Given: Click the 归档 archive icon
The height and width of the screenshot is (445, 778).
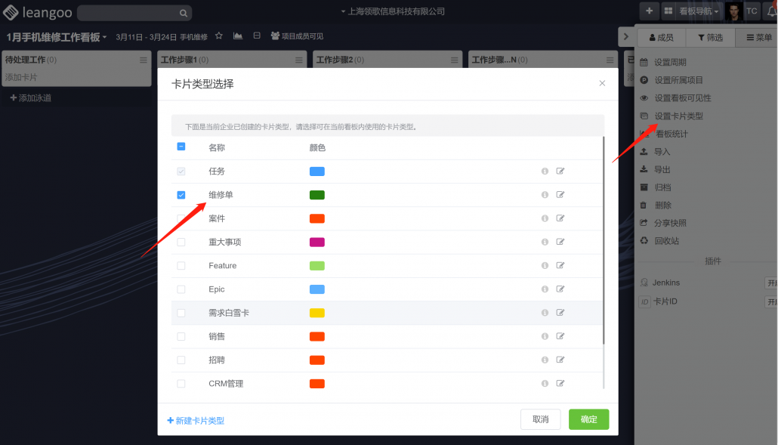Looking at the screenshot, I should 643,187.
